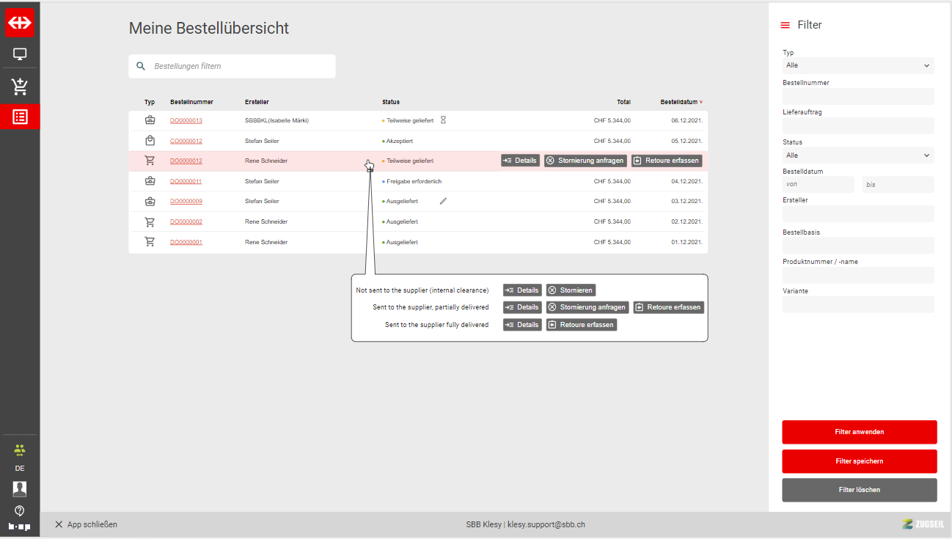Open order link DO0000013
This screenshot has height=539, width=952.
coord(186,120)
